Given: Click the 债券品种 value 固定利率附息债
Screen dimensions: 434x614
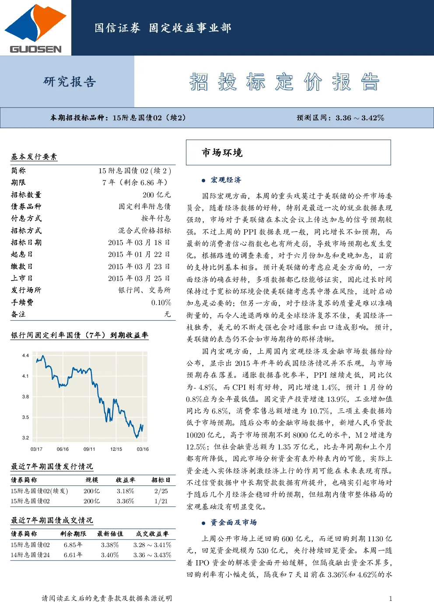Looking at the screenshot, I should (x=145, y=207).
